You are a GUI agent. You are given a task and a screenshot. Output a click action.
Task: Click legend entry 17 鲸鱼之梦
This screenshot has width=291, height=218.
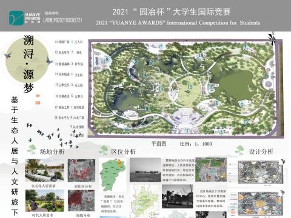click(62, 107)
